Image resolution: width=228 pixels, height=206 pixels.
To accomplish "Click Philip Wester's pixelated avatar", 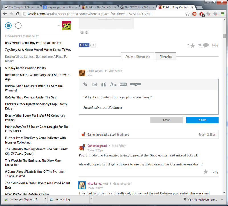I will pyautogui.click(x=82, y=73).
